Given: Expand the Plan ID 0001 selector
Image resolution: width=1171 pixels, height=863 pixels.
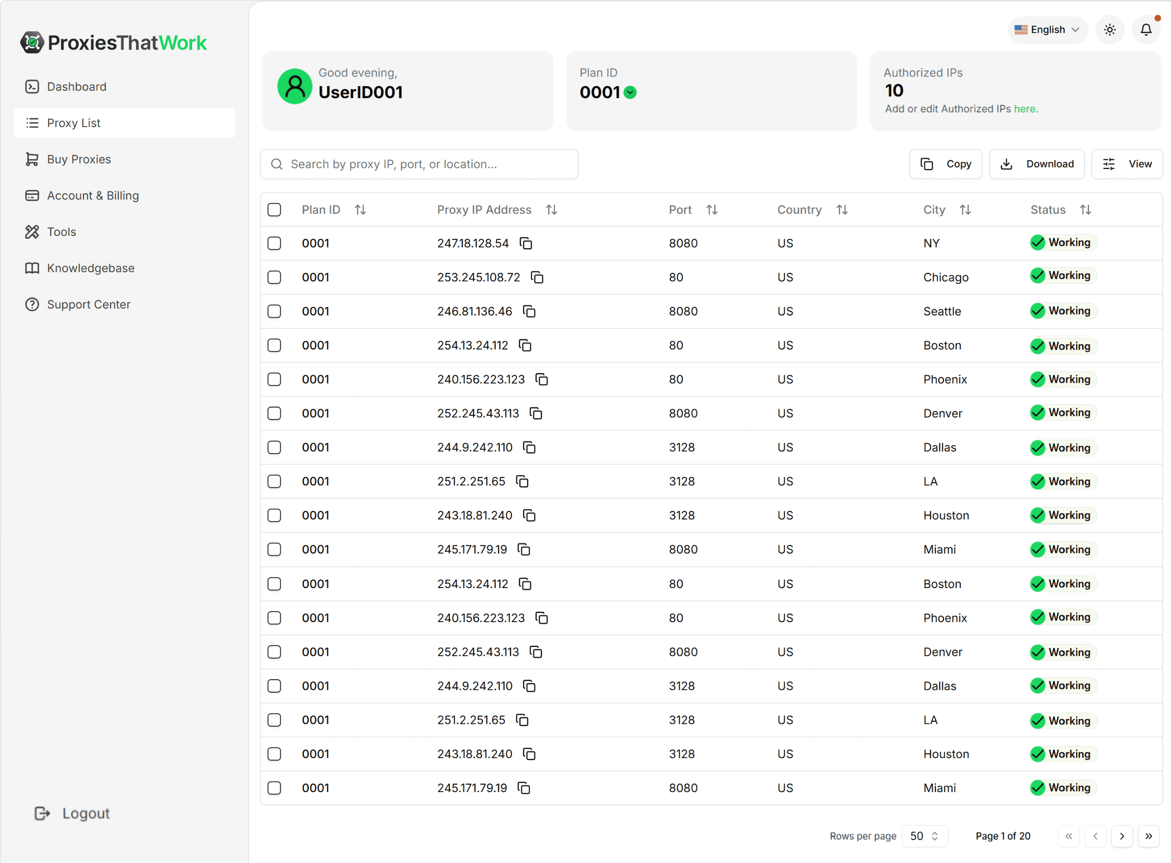Looking at the screenshot, I should (630, 93).
